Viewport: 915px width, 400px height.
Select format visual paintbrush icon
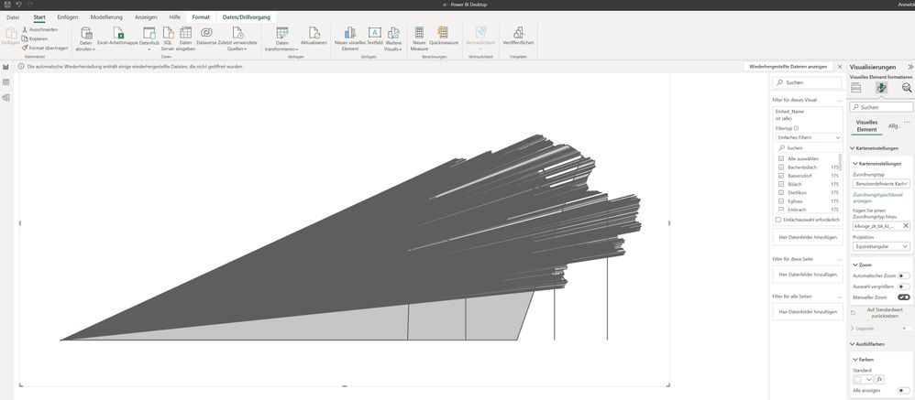(x=881, y=88)
